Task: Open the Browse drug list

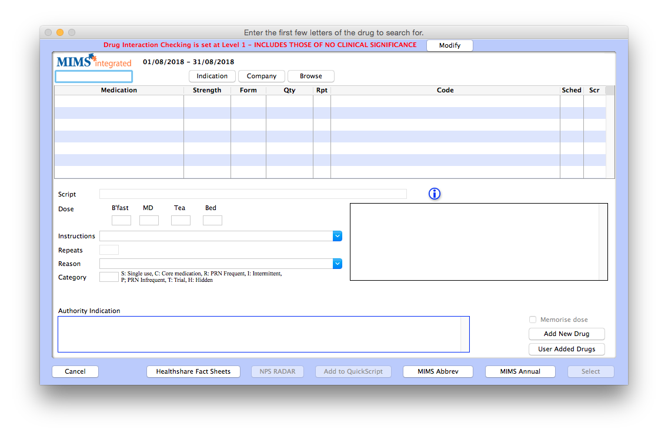Action: tap(310, 76)
